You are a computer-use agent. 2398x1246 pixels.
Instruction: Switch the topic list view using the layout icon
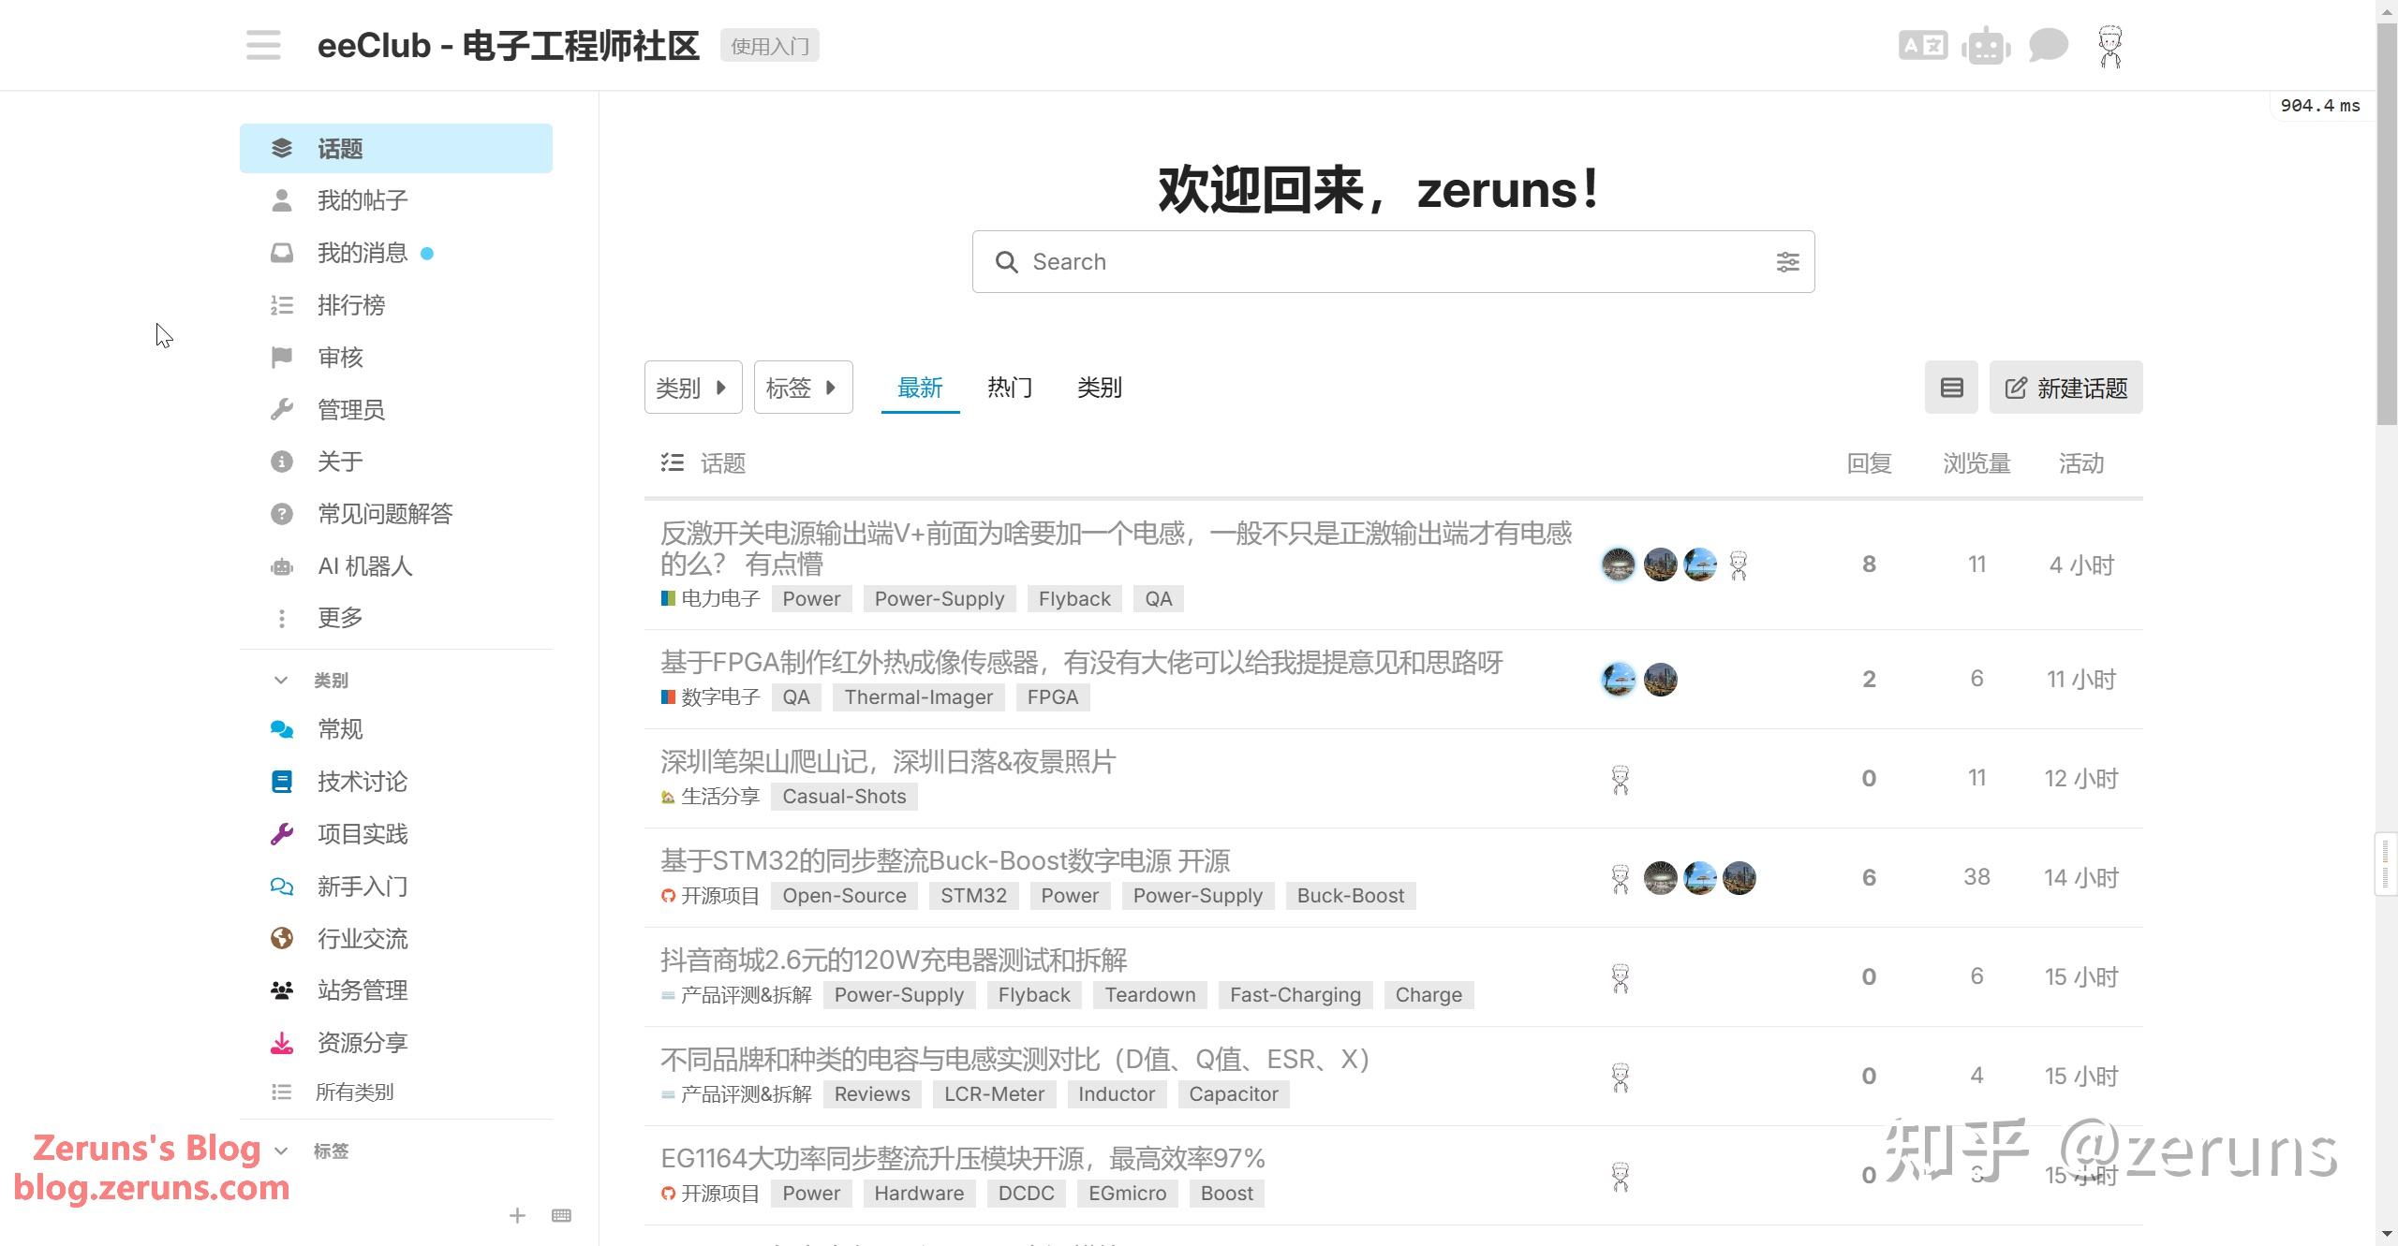point(1951,387)
